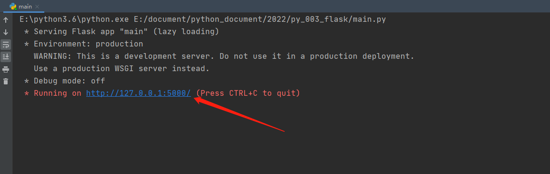Toggle scroll to end of output

coord(6,56)
